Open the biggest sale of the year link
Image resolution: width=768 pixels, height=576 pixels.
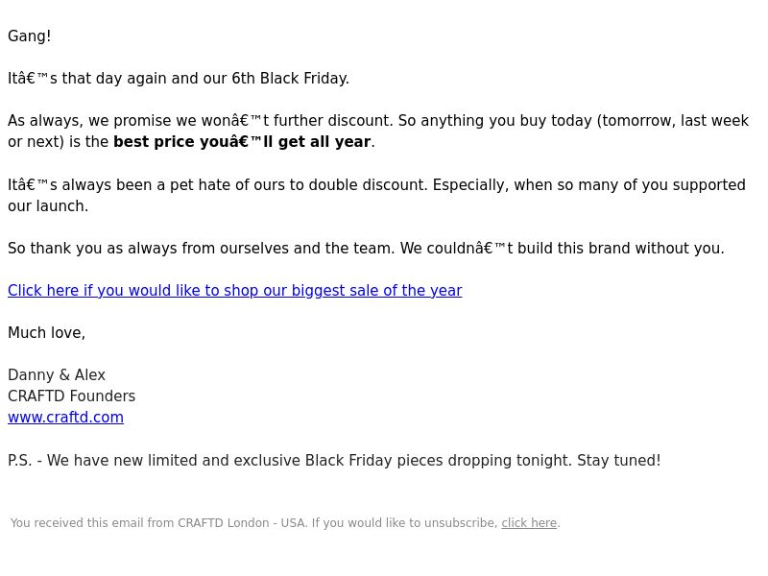[x=234, y=291]
